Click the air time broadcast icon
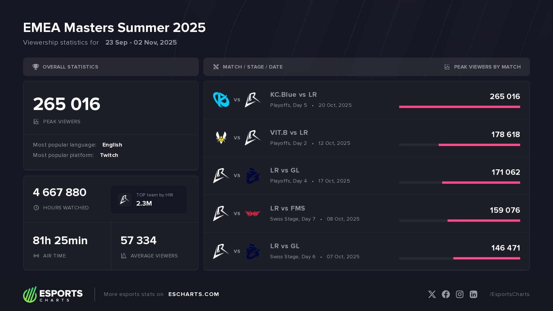This screenshot has height=311, width=553. (36, 256)
